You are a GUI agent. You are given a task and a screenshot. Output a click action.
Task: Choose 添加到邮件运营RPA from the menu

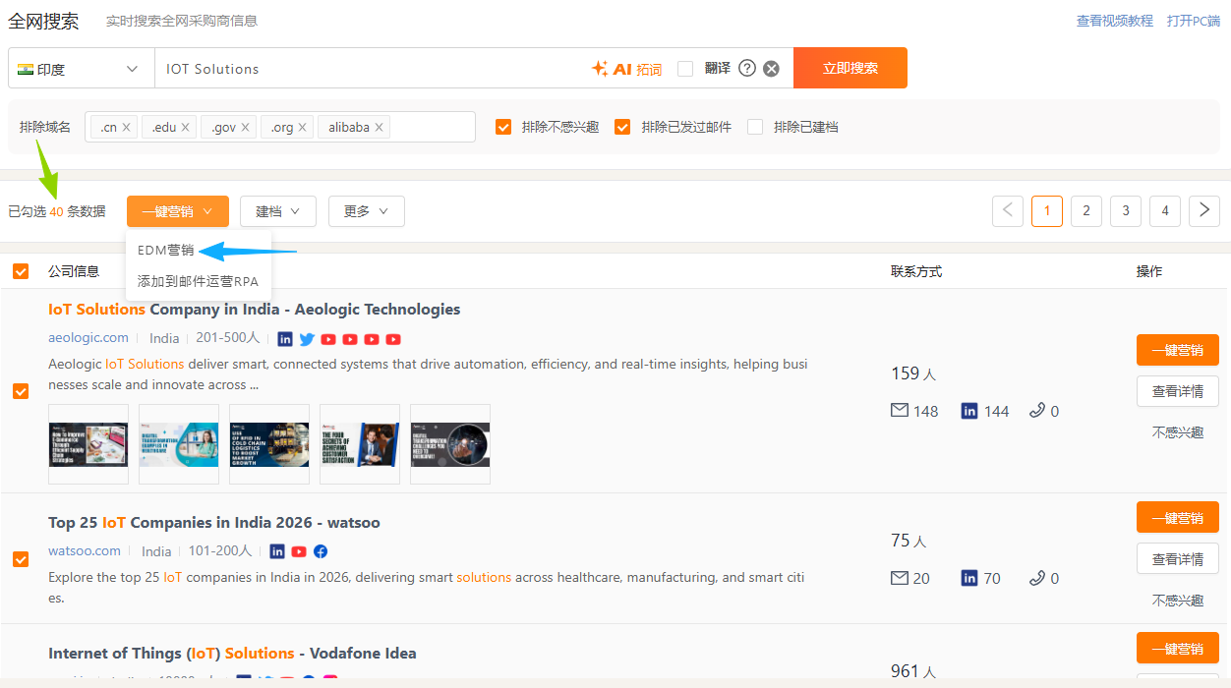coord(198,281)
